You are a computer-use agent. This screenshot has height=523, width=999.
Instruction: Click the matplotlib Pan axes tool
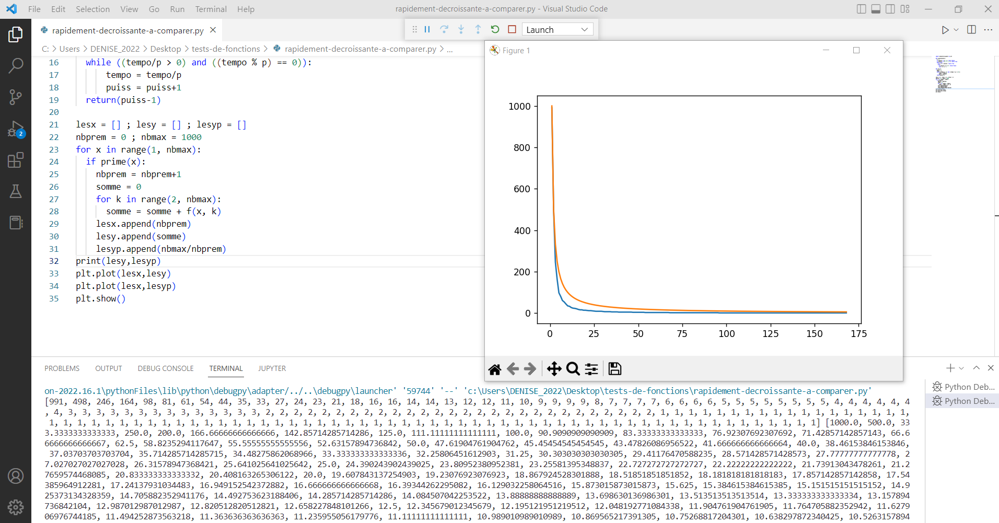[x=554, y=369]
